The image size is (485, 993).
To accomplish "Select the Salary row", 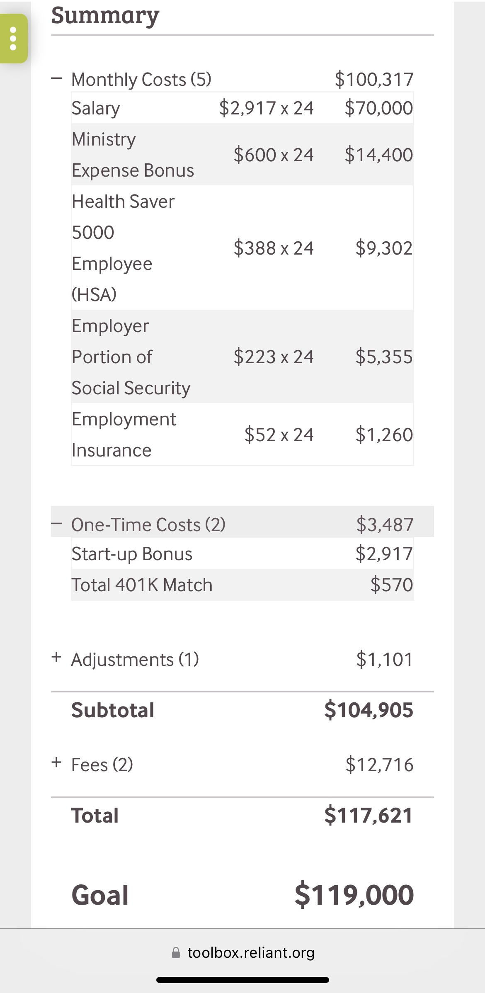I will click(242, 108).
